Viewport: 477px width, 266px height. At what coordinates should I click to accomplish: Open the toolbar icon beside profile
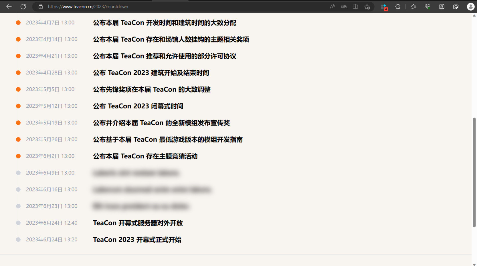(x=456, y=7)
